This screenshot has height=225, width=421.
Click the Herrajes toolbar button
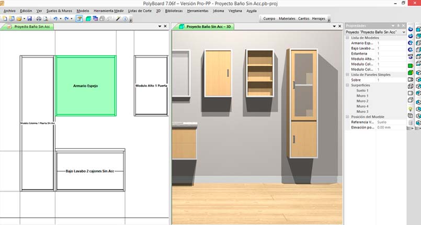click(317, 18)
